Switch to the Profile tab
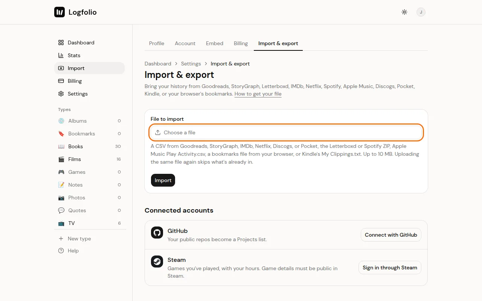482x301 pixels. click(157, 43)
